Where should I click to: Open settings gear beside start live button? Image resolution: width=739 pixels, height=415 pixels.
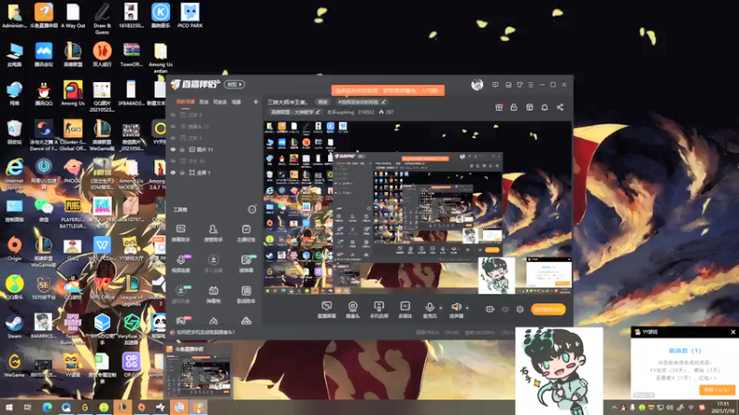pos(520,309)
